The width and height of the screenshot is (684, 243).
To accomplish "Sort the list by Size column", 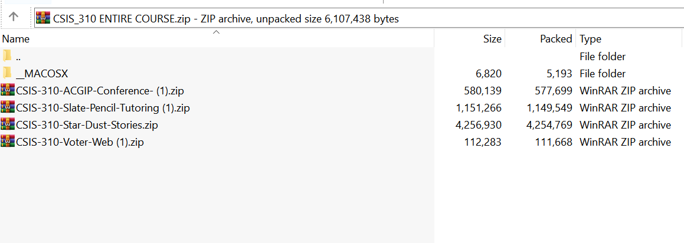I will [x=492, y=40].
